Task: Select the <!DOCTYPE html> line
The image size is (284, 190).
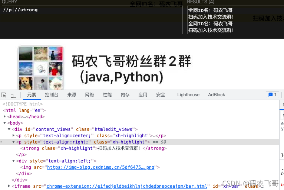Action: 23,104
